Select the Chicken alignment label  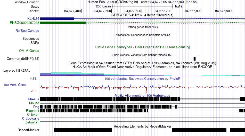33,114
